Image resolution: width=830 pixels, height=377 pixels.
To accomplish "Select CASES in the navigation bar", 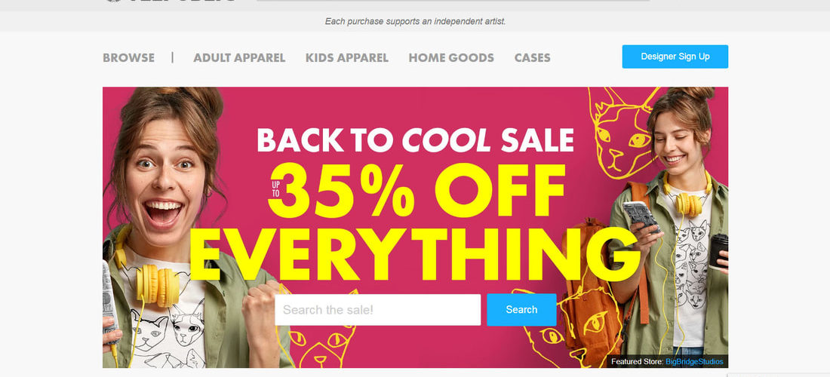I will [x=533, y=57].
